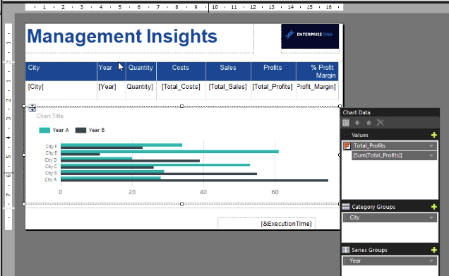Image resolution: width=449 pixels, height=276 pixels.
Task: Open the Sum(Total_Profits) expression dropdown
Action: [431, 155]
